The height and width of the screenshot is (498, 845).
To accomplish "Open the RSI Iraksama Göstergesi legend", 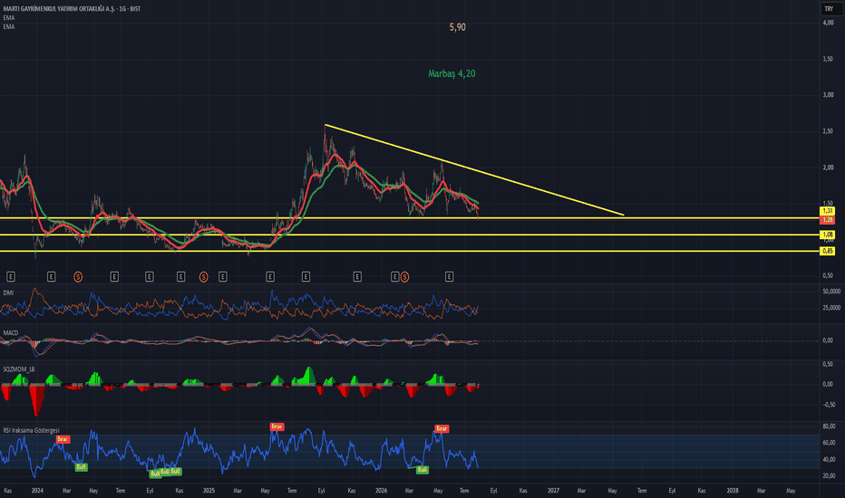I will click(x=31, y=430).
